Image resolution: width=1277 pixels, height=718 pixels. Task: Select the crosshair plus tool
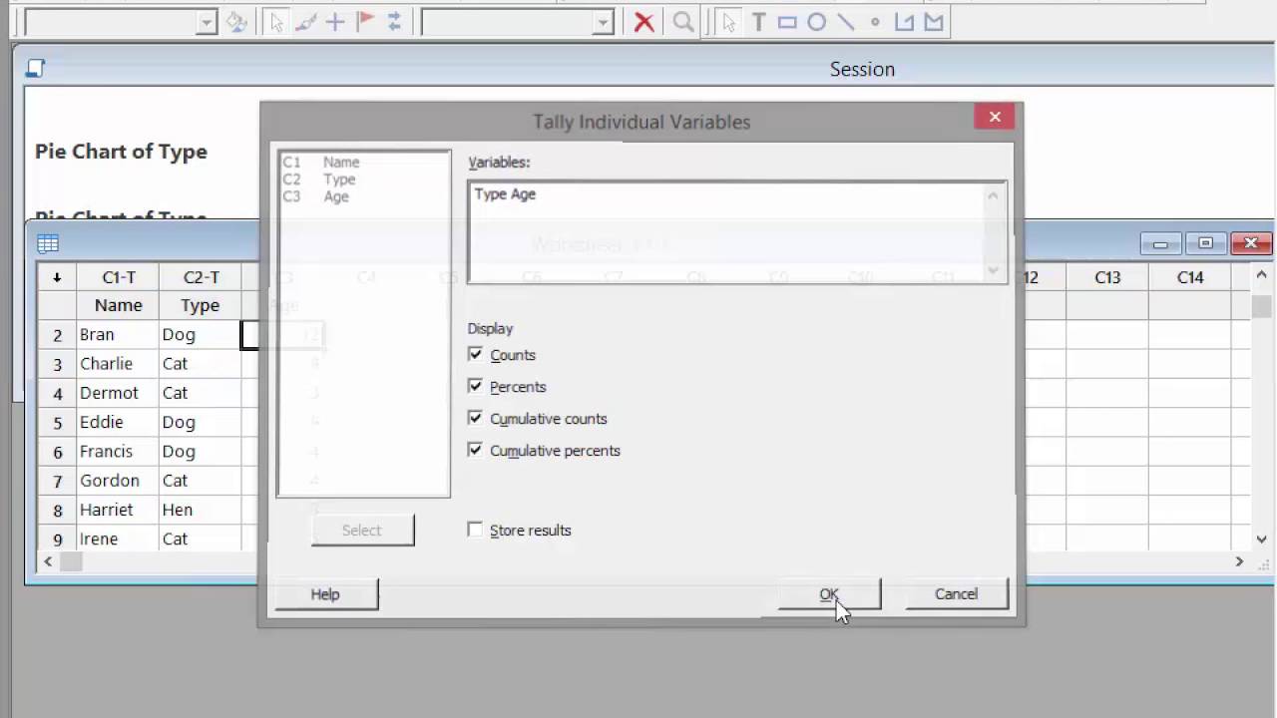coord(335,22)
